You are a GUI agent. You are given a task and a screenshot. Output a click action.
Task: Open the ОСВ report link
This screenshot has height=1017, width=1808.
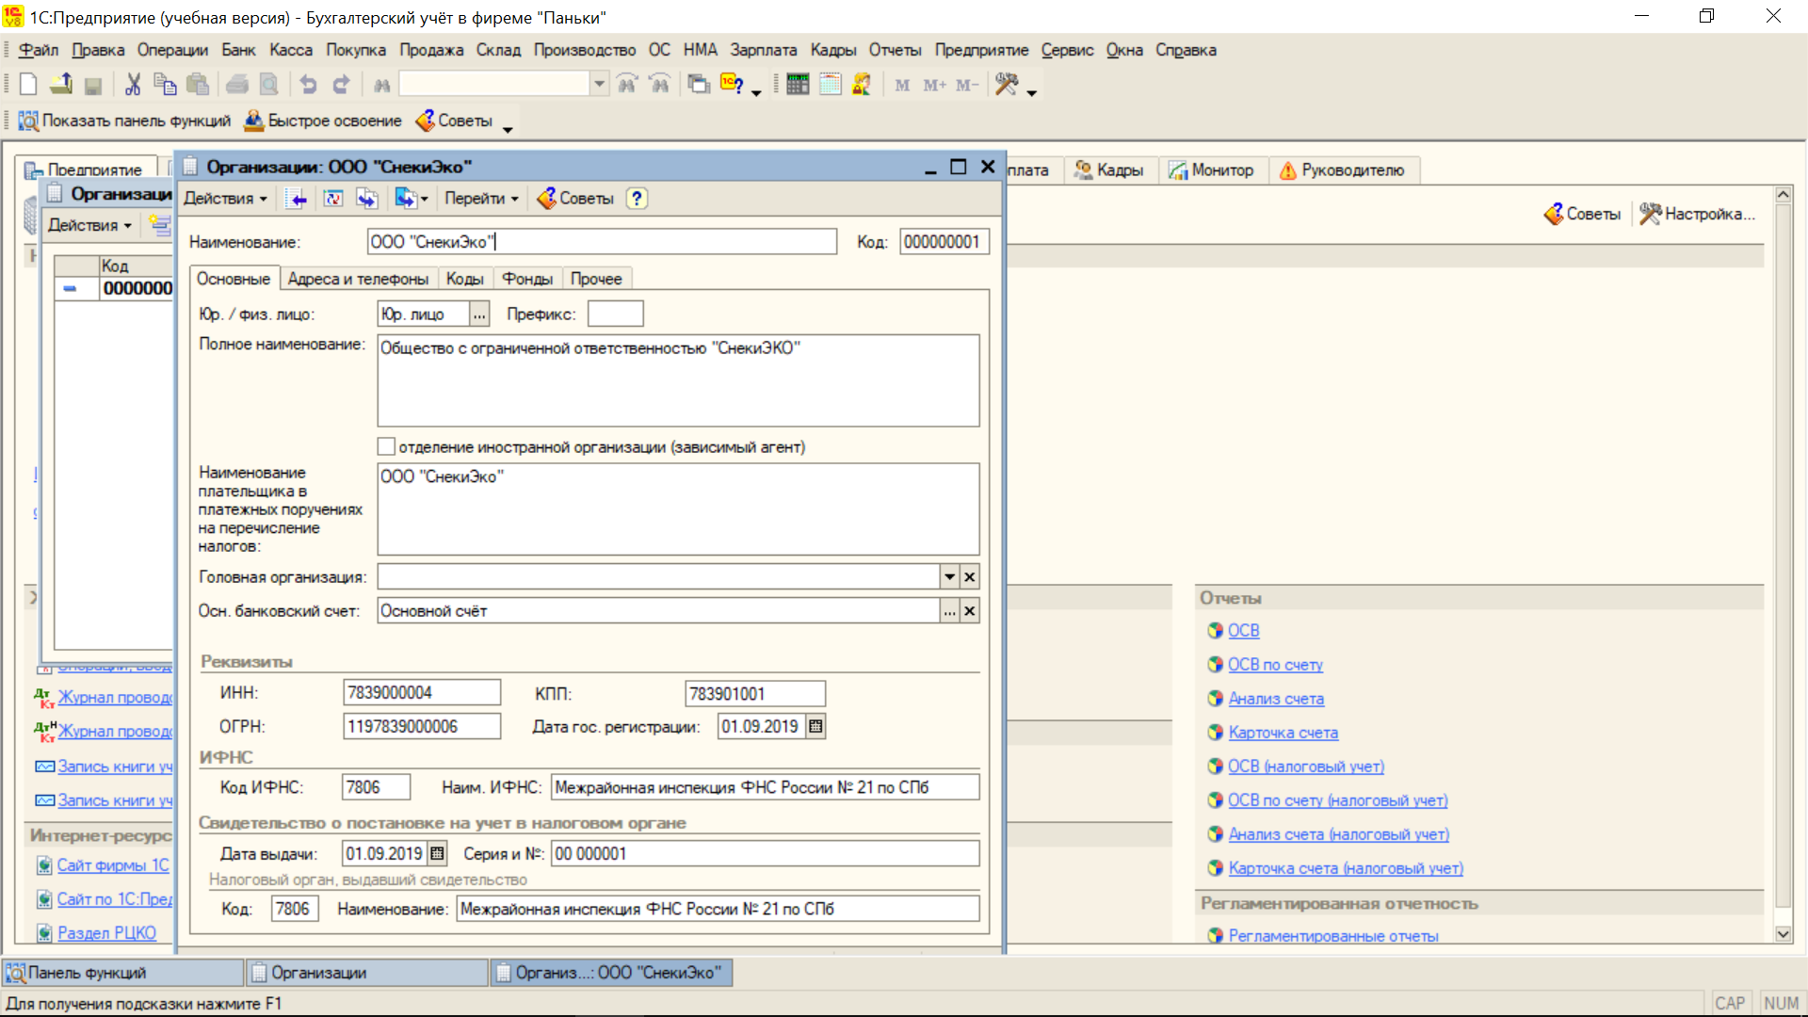coord(1243,630)
